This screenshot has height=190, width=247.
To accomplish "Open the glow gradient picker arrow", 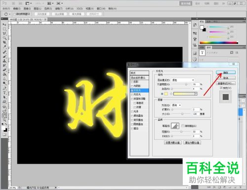I will coord(196,94).
